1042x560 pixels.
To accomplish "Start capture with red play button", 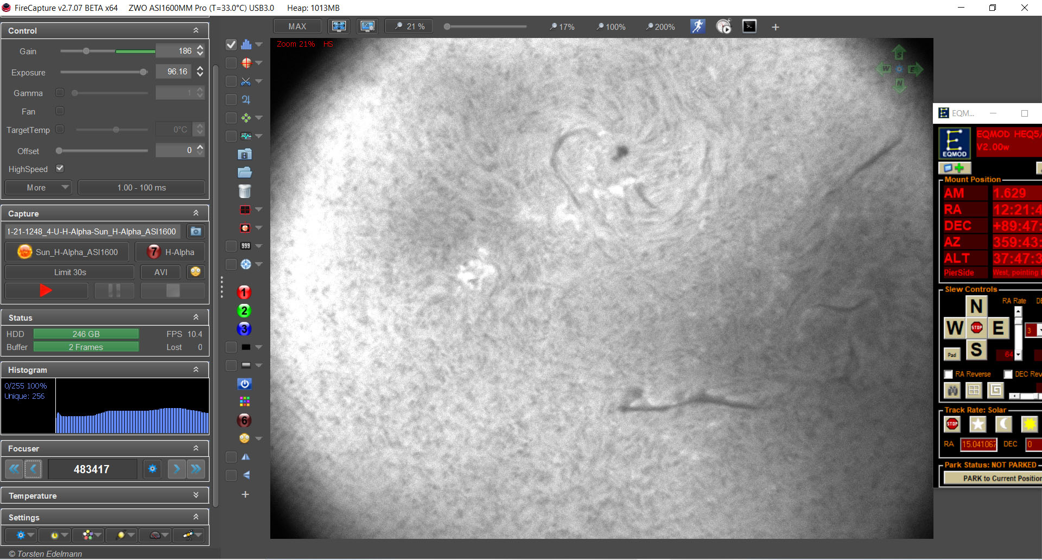I will (46, 291).
